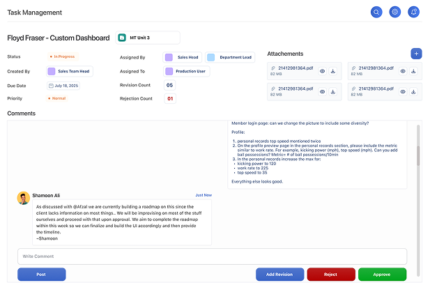Click the green Approve button
Screen dimensions: 430x285
click(382, 275)
